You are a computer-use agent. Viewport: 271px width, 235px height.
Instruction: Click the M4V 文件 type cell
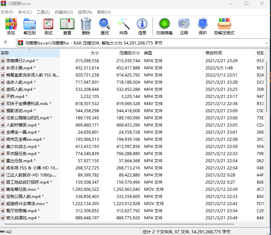153,104
